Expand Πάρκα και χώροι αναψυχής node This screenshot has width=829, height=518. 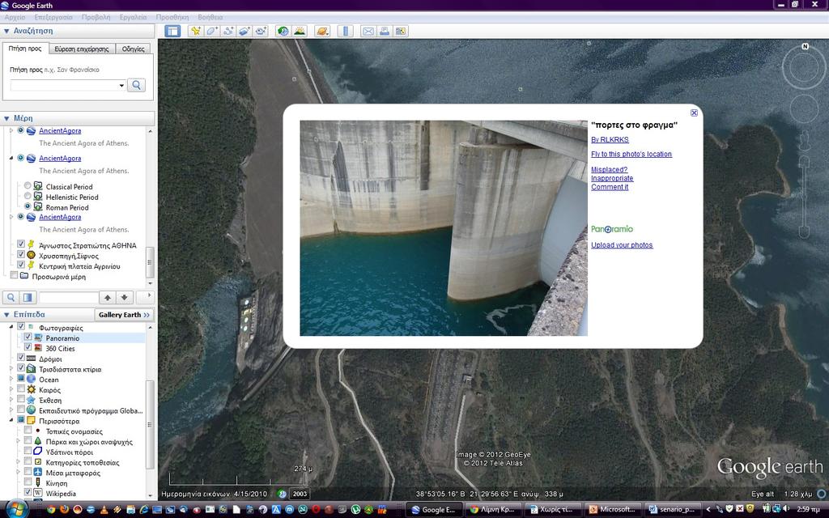click(x=18, y=441)
